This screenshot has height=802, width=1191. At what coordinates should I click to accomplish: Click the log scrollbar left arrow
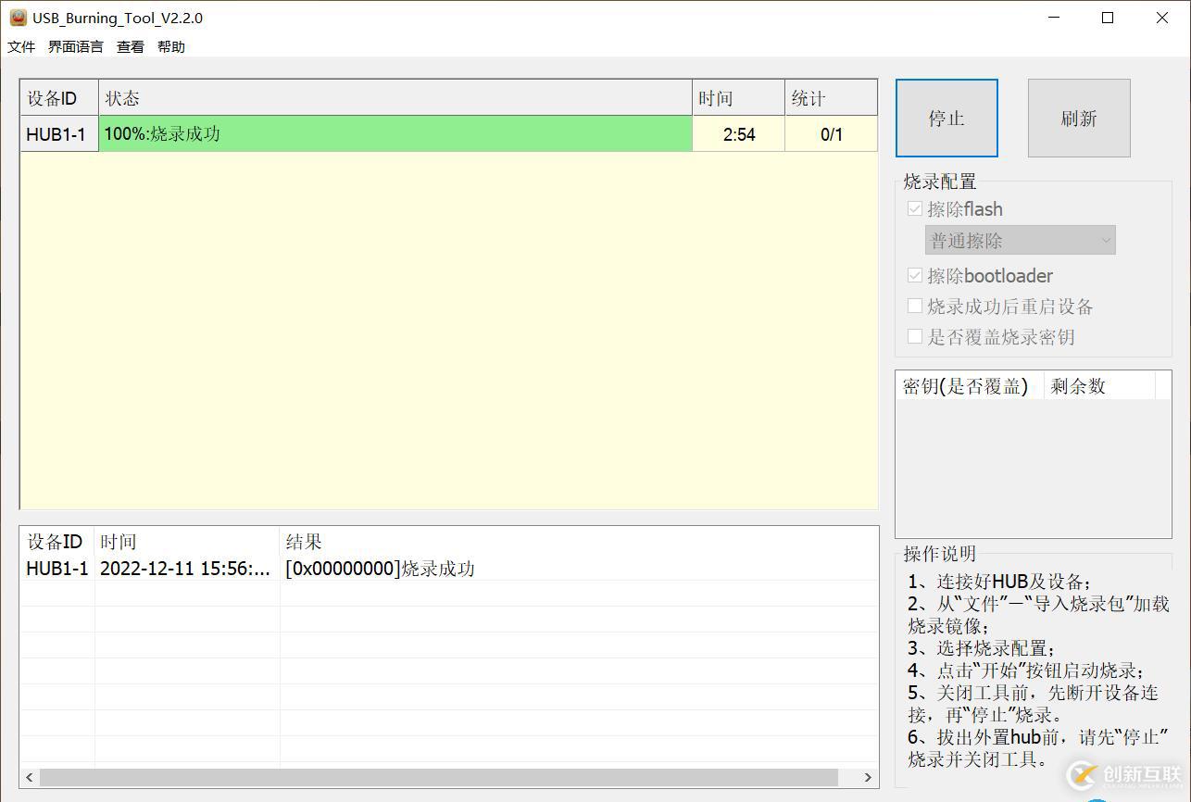(x=30, y=777)
